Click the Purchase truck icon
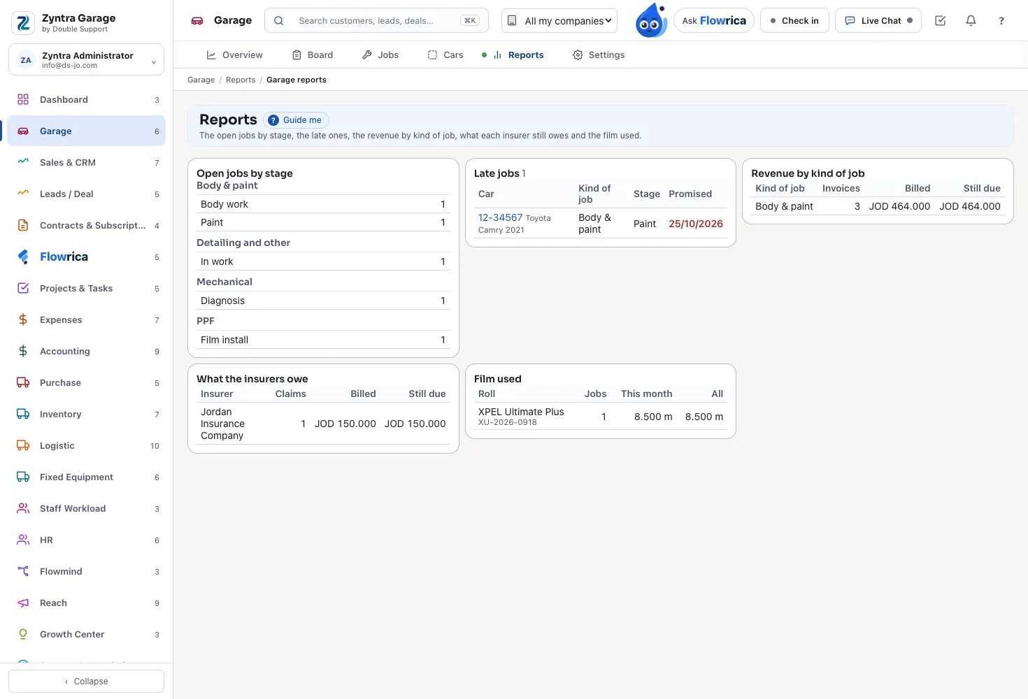The image size is (1028, 699). 23,382
